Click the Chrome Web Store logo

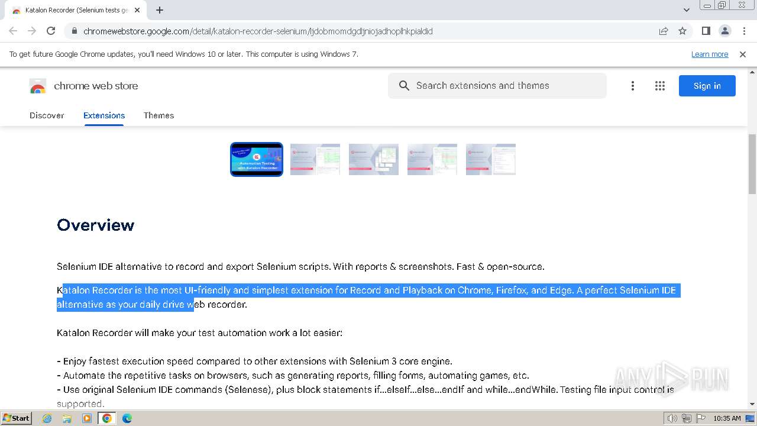38,86
